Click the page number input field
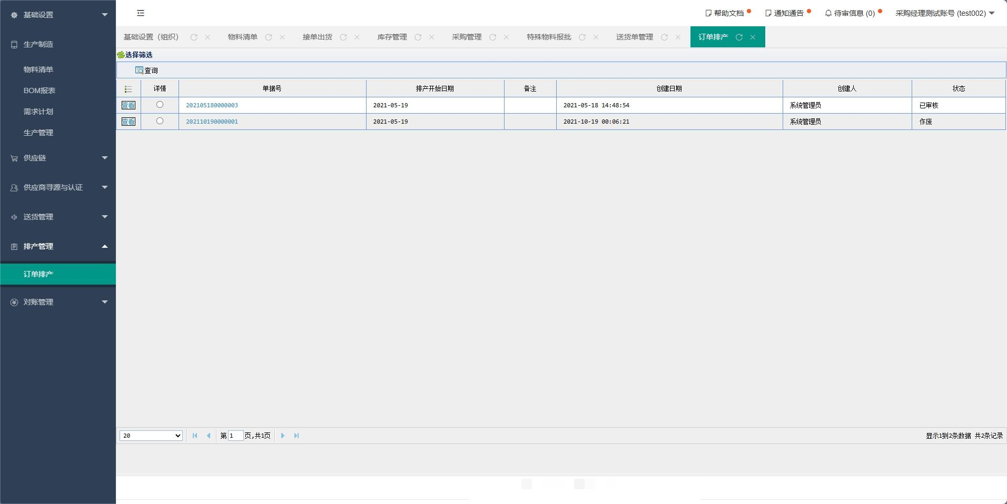 click(235, 436)
